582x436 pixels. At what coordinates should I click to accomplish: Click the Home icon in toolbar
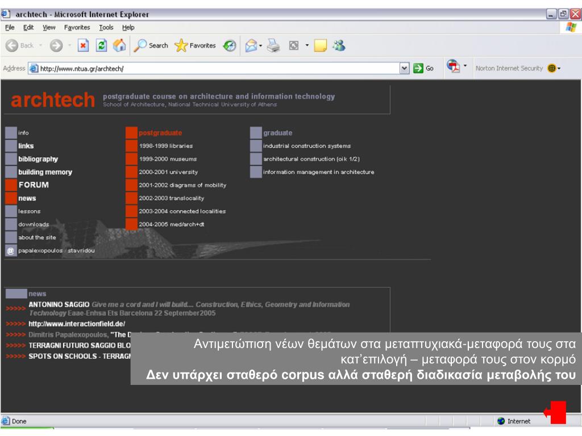click(119, 45)
